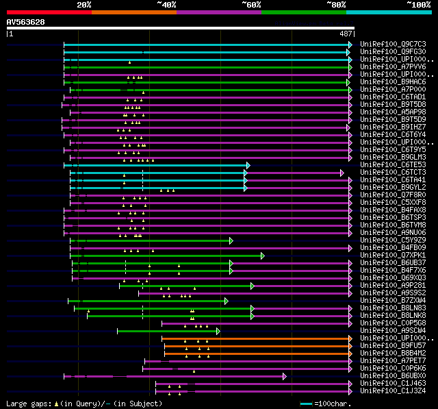Click the green mid-row arrowhead on the UniRef100_B6UB37 row
This screenshot has height=409, width=438.
pyautogui.click(x=231, y=264)
